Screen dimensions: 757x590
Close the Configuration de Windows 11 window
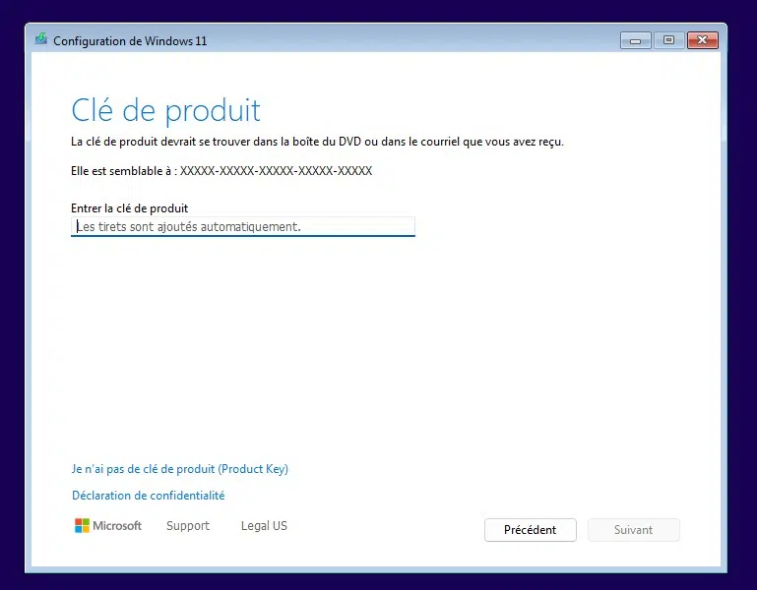pos(703,40)
